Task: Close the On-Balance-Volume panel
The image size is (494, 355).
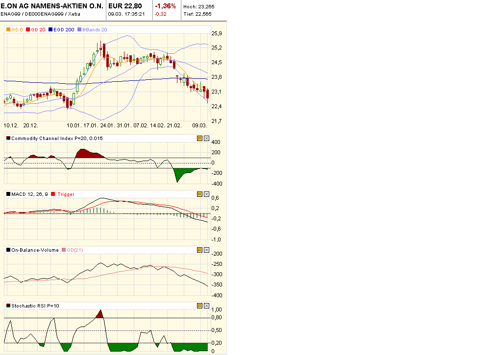Action: [x=206, y=250]
